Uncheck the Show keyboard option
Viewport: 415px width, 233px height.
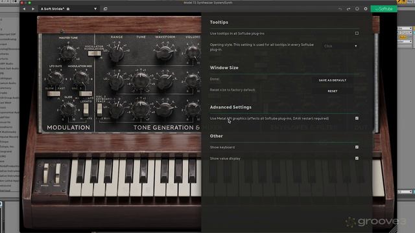(x=357, y=147)
